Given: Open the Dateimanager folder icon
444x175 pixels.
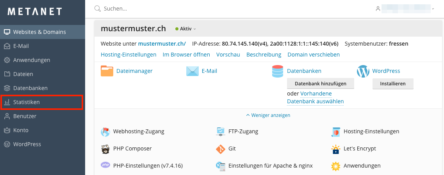Looking at the screenshot, I should pyautogui.click(x=107, y=71).
